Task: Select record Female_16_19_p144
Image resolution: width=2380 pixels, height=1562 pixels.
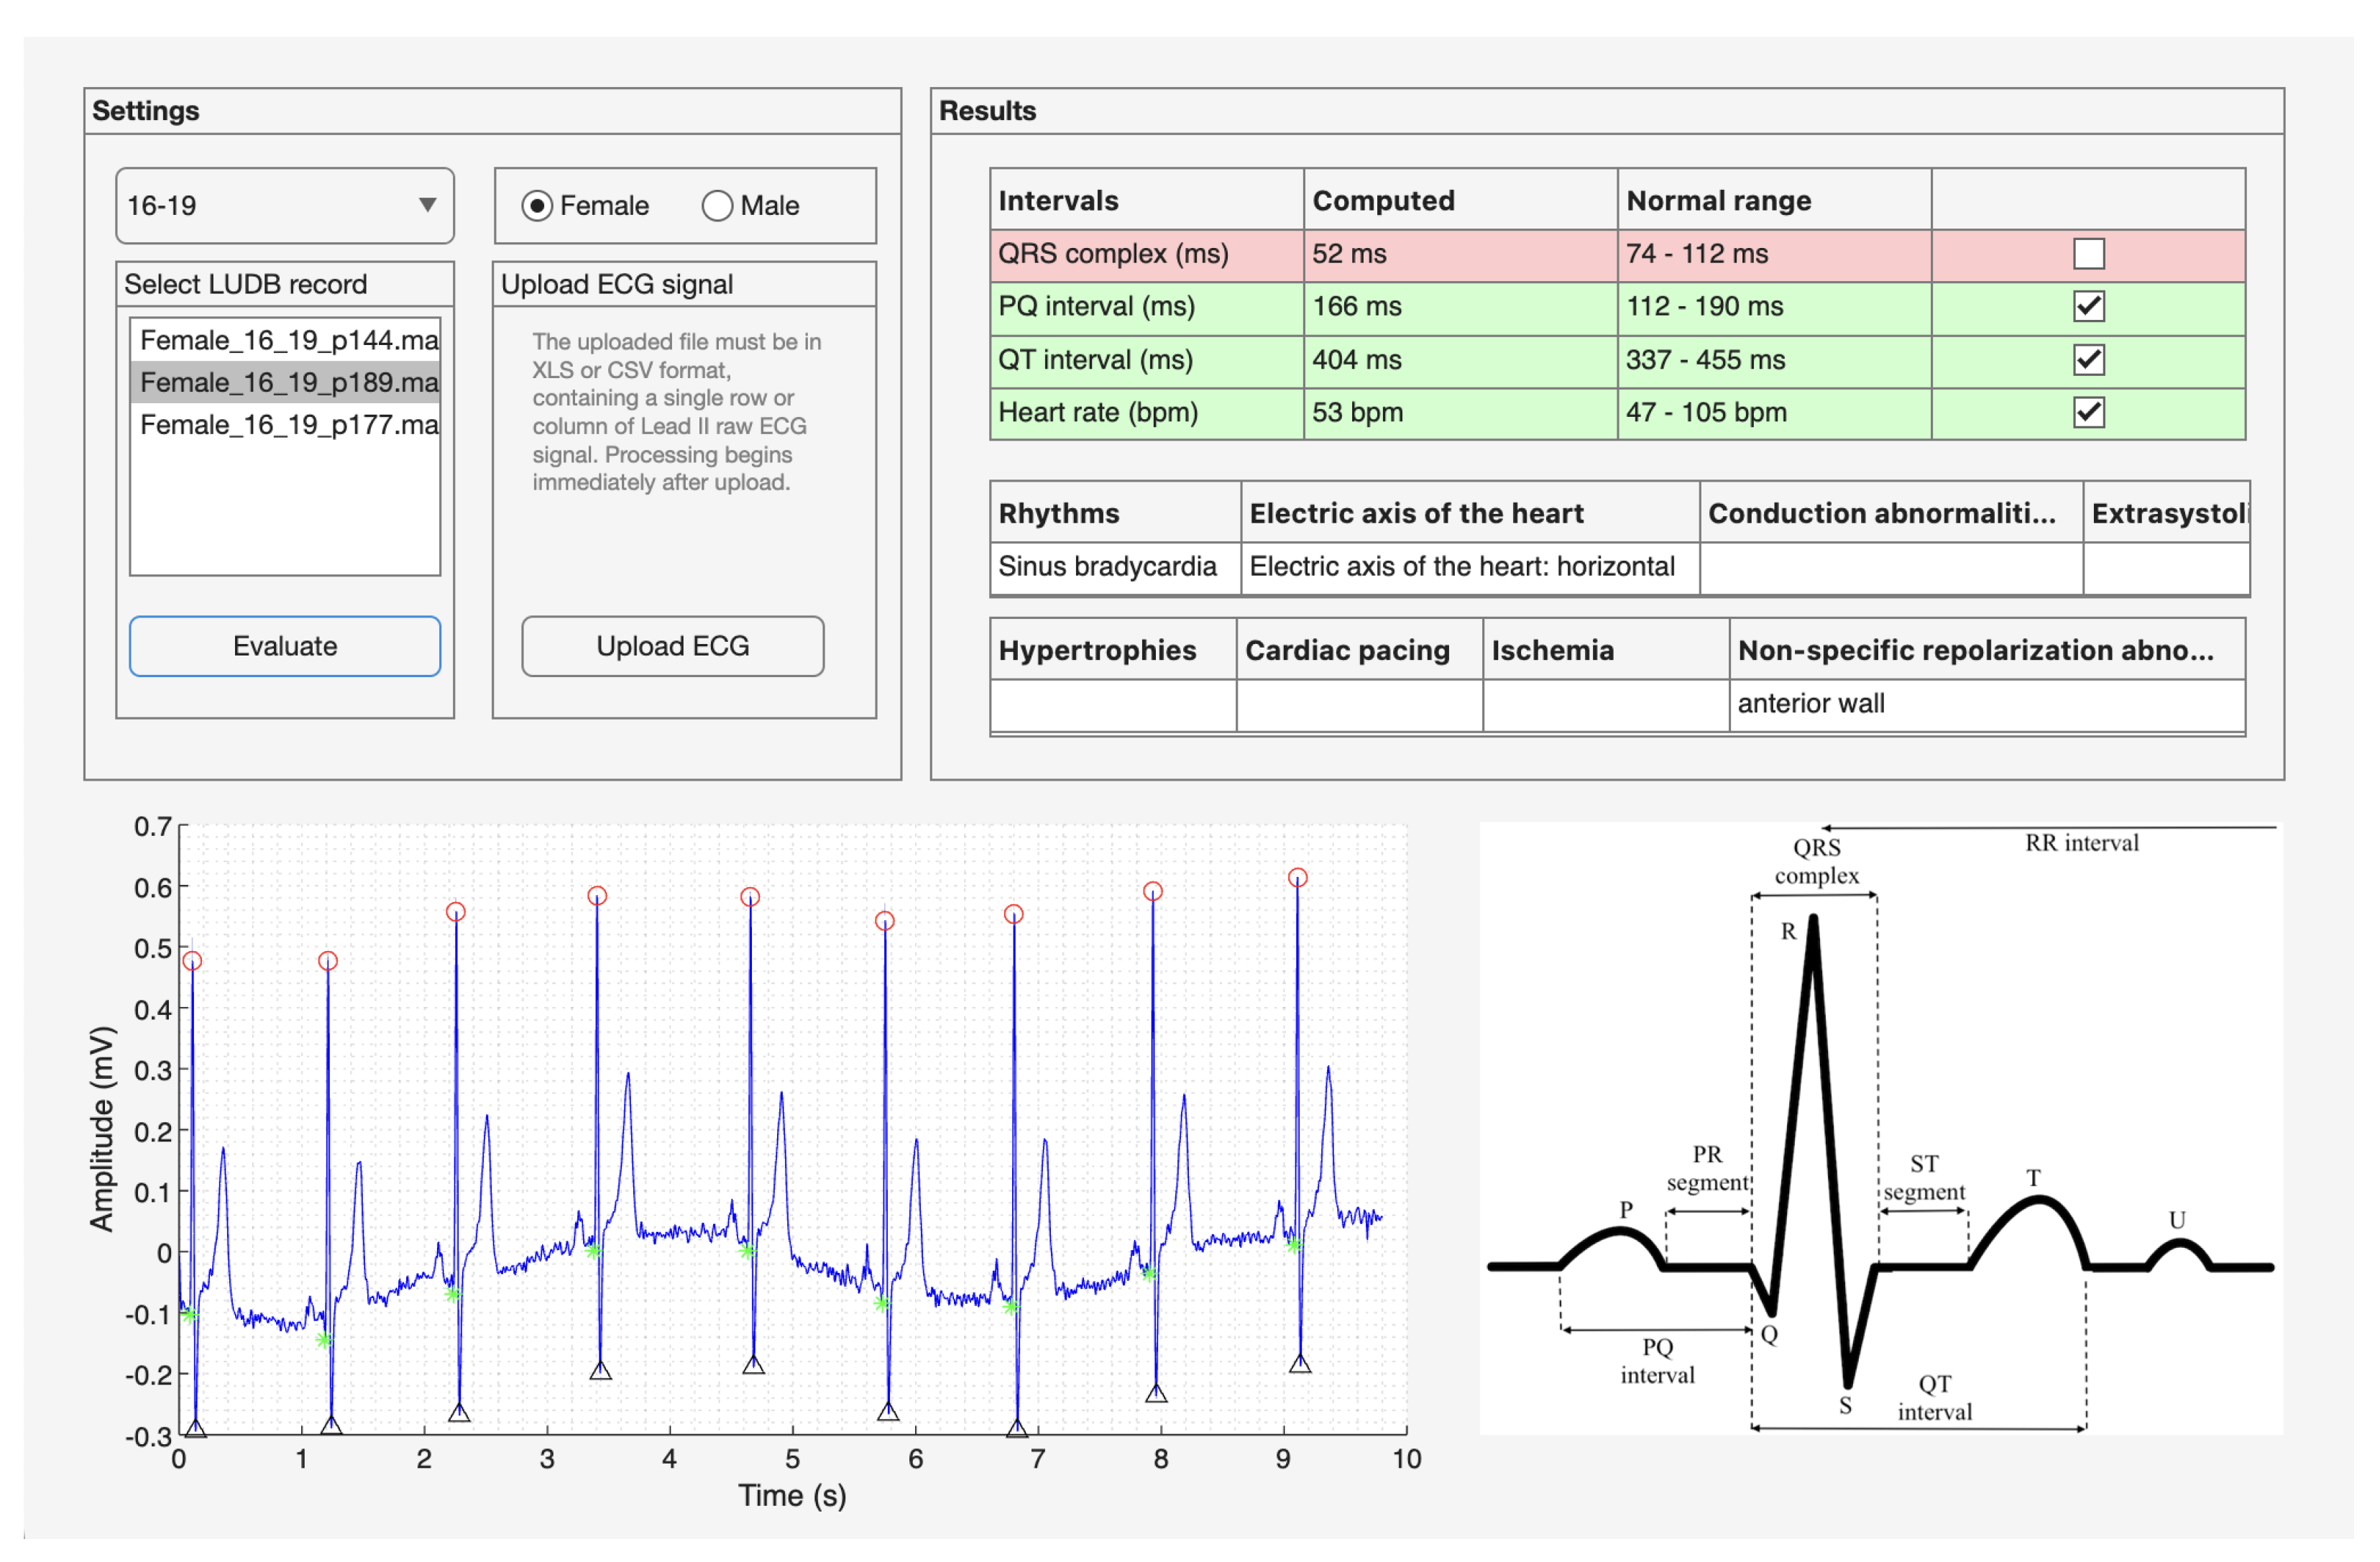Action: [288, 341]
